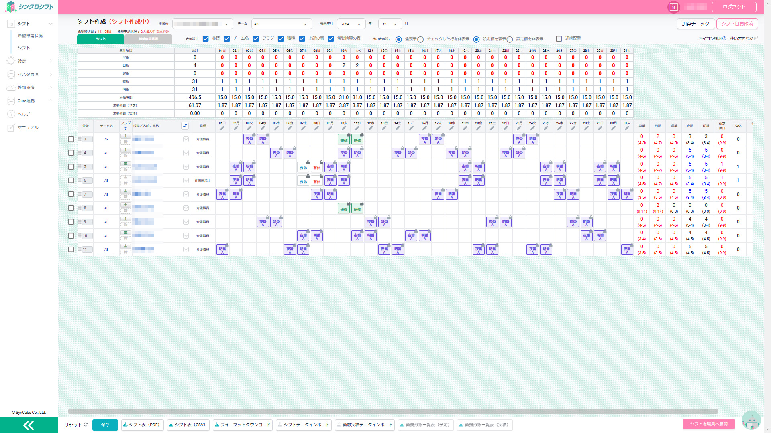The image size is (771, 433).
Task: Click シフトを職員へ展開 button
Action: pos(709,424)
